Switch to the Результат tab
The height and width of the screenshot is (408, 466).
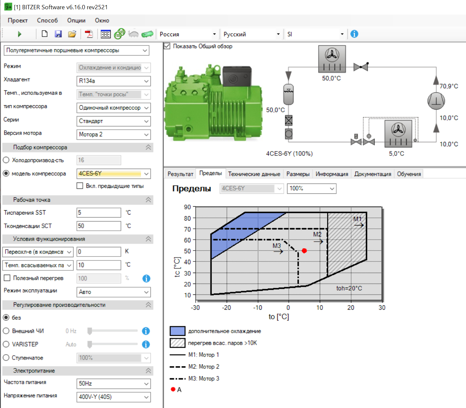[181, 174]
